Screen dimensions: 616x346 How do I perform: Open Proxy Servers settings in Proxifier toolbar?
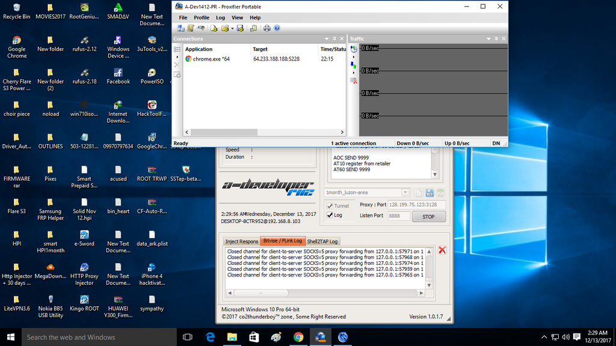tap(180, 28)
